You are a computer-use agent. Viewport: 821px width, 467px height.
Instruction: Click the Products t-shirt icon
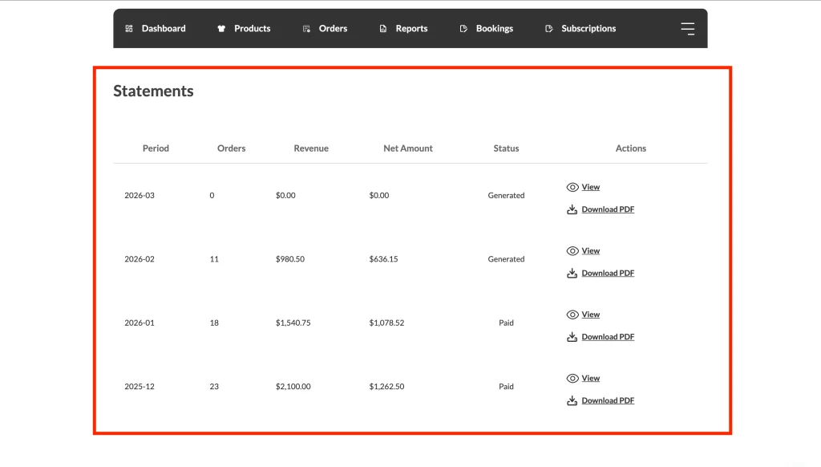[221, 28]
